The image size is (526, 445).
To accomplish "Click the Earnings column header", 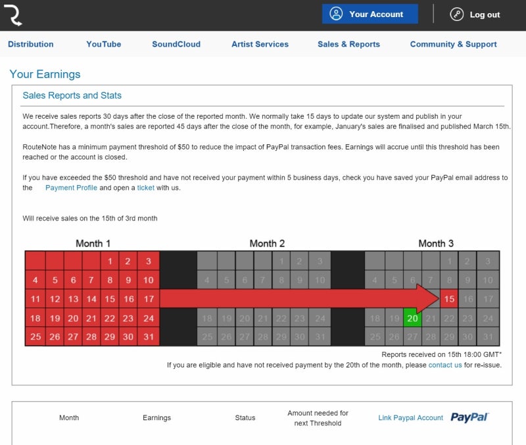I will click(x=156, y=417).
